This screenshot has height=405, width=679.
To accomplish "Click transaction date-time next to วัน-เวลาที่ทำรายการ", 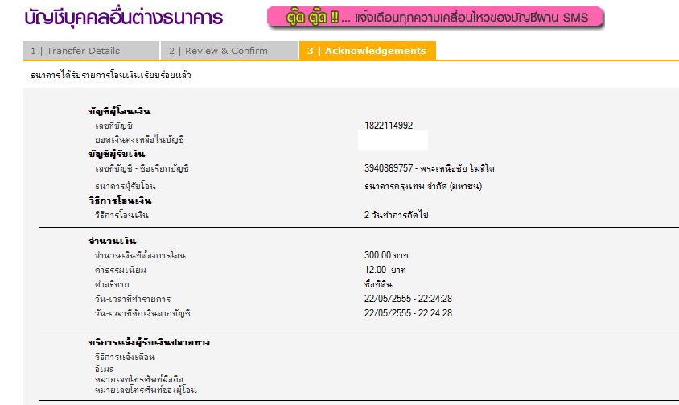I will pyautogui.click(x=408, y=299).
